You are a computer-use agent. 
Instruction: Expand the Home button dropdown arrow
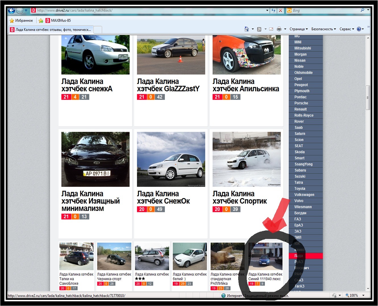(x=253, y=29)
